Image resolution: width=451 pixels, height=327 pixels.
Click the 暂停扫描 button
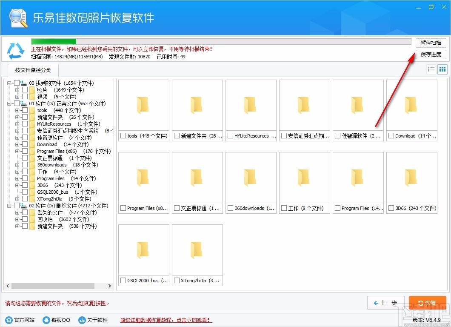431,43
